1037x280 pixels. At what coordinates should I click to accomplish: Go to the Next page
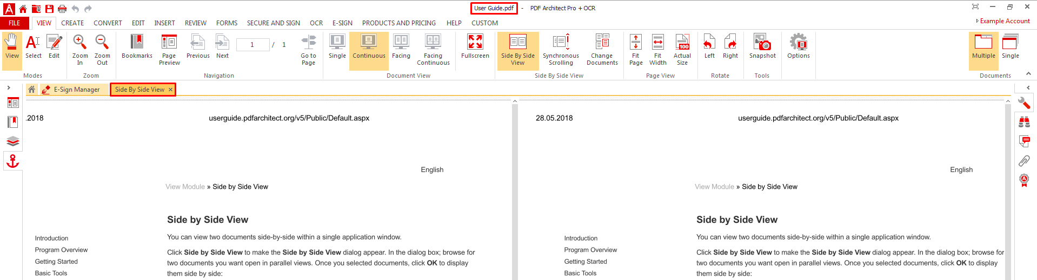pyautogui.click(x=222, y=47)
